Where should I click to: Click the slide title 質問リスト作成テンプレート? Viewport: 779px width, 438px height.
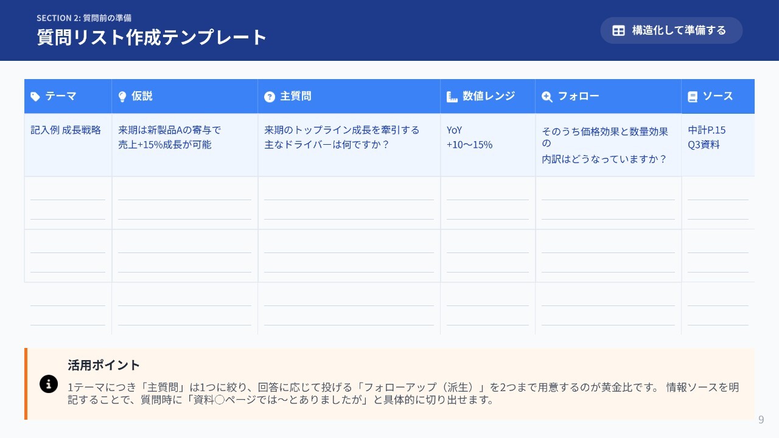pyautogui.click(x=152, y=37)
